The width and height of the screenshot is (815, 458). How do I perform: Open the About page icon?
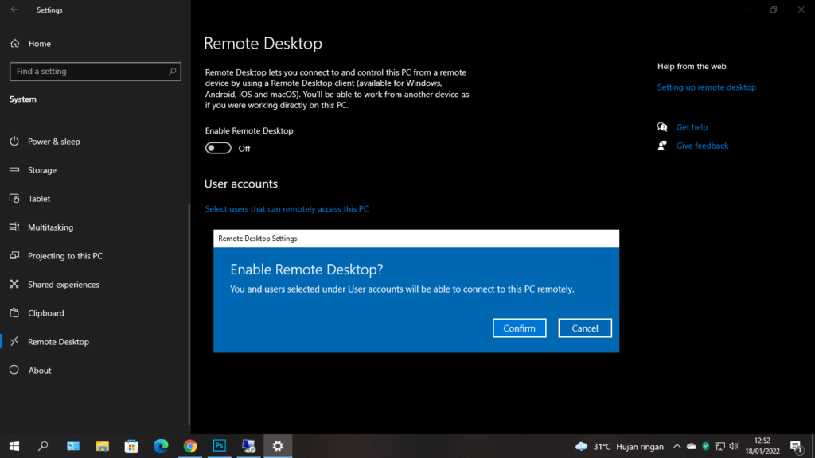[x=14, y=371]
